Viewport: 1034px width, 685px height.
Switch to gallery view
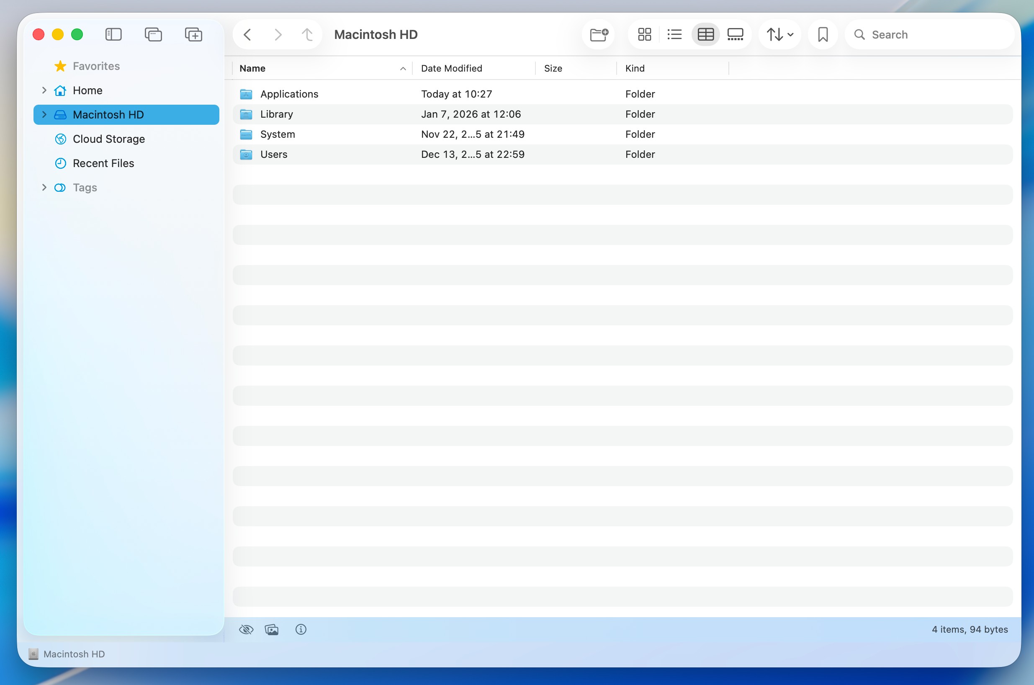point(736,34)
